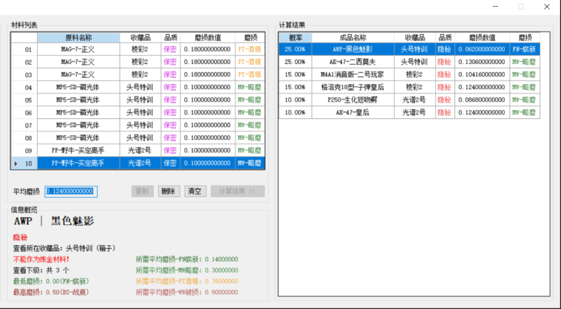Click the maximize window button

tap(521, 6)
